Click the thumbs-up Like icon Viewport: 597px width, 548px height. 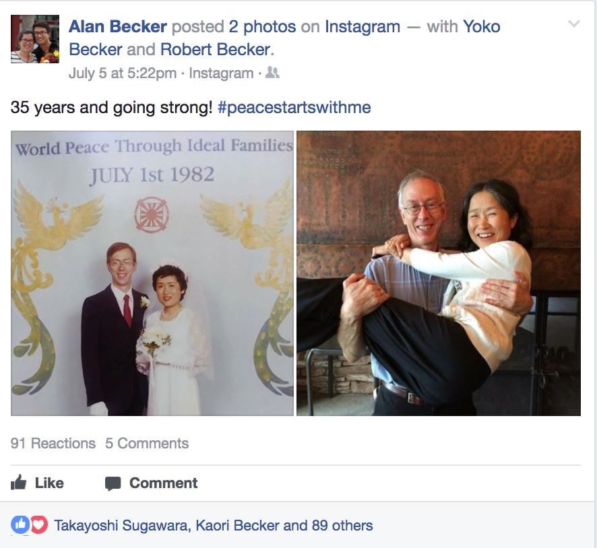19,483
